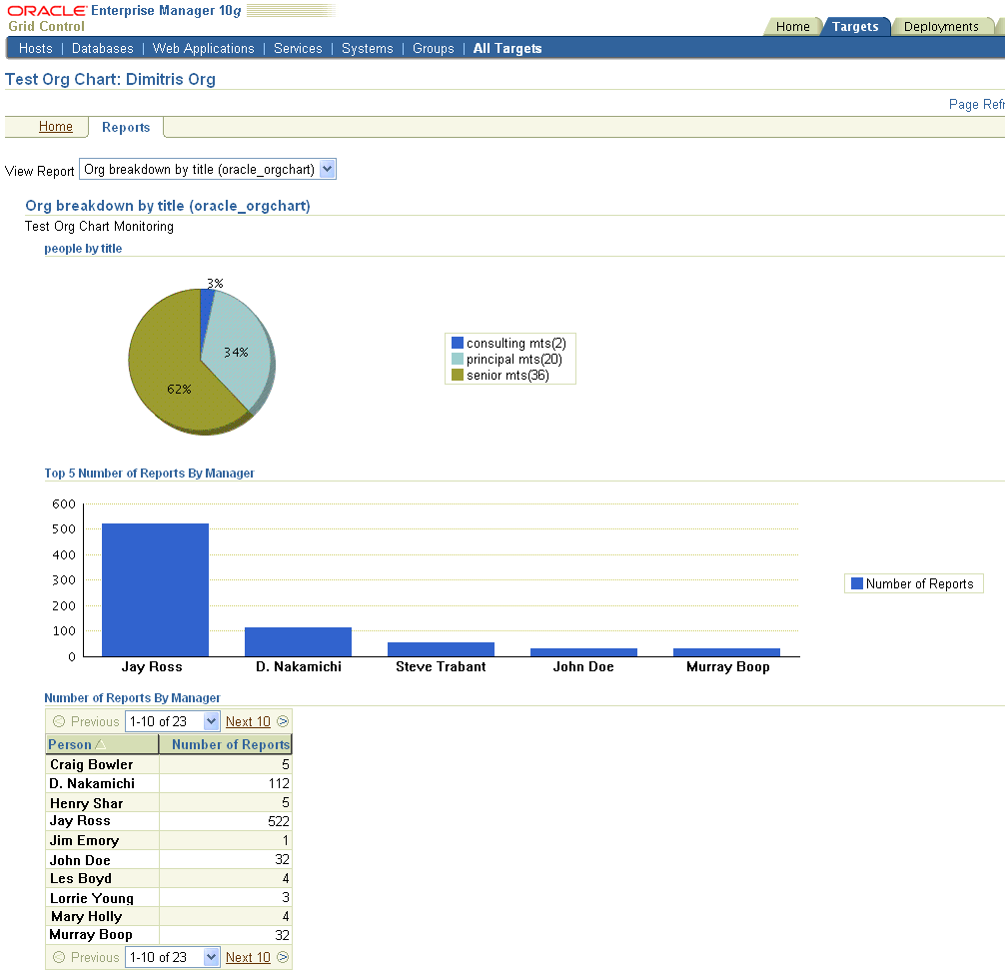Select Web Applications in the navigation bar

pos(203,48)
